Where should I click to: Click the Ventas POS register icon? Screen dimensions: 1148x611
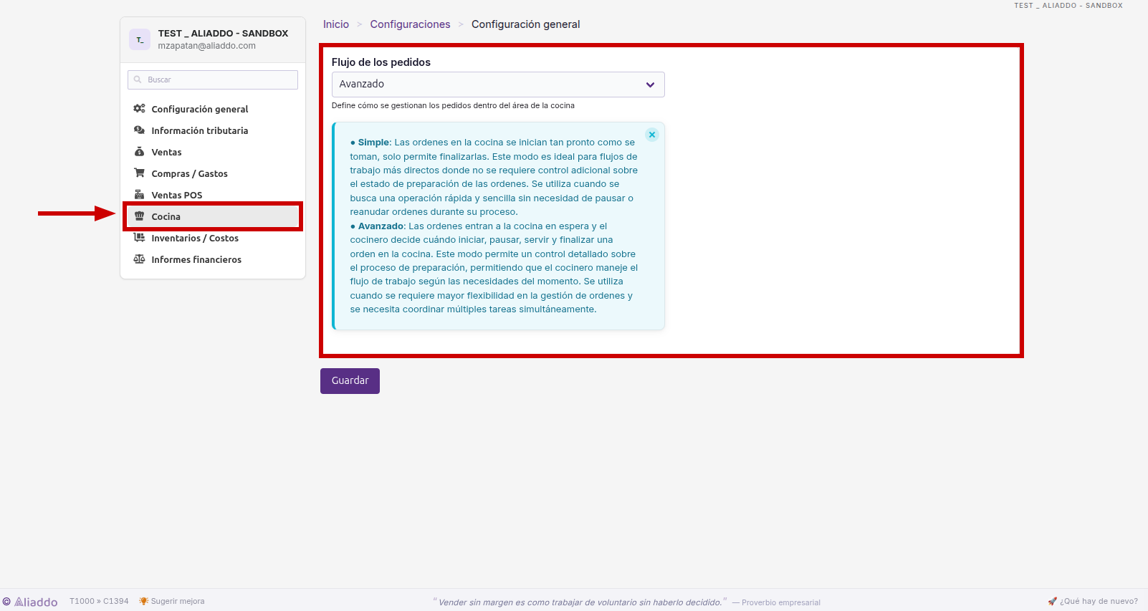click(x=139, y=195)
